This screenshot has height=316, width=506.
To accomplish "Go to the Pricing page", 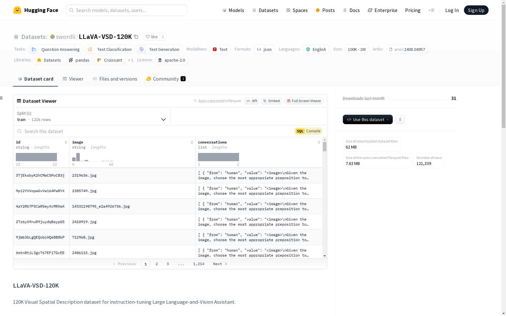I will click(x=413, y=10).
